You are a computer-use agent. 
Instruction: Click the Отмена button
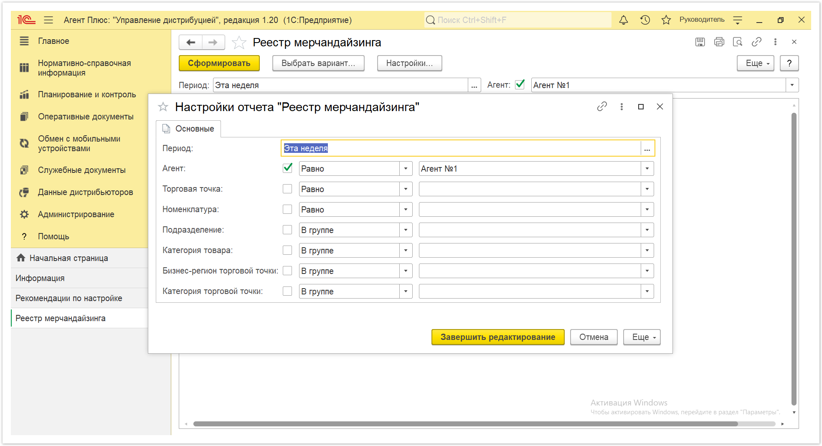coord(594,337)
